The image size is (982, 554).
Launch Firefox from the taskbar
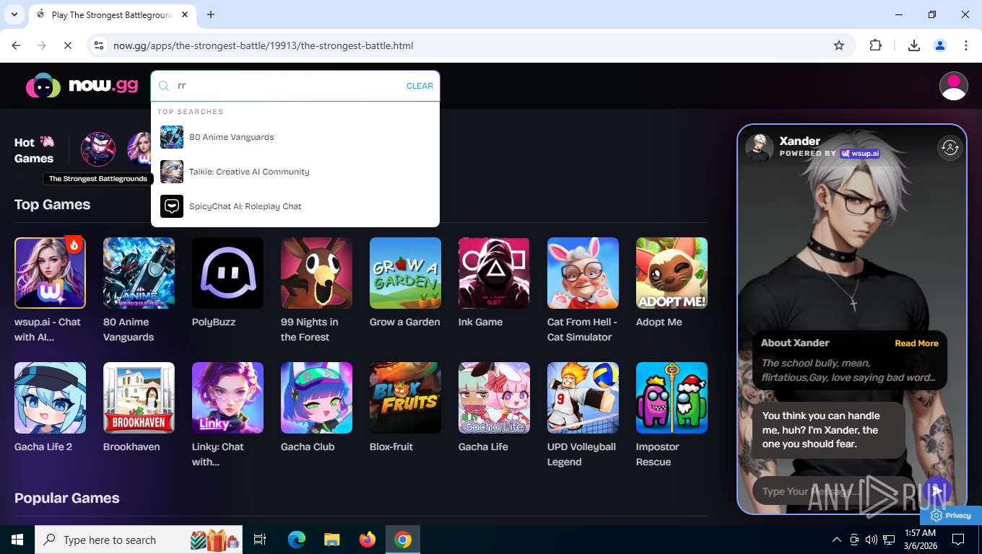[x=368, y=540]
